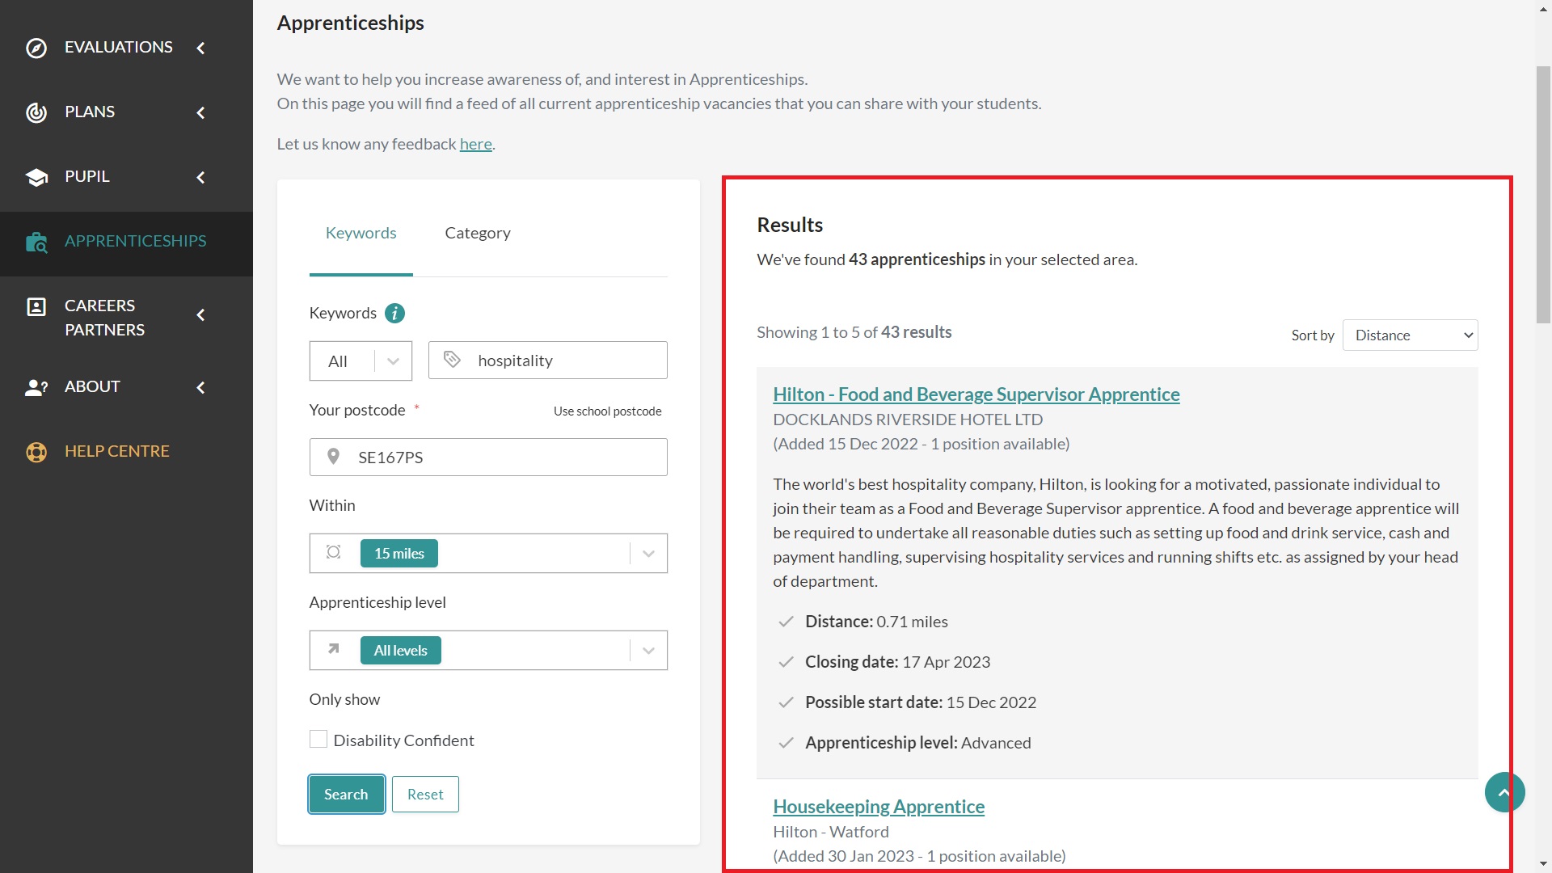Click the 'Apprenticeship level: Advanced' text
Viewport: 1552px width, 873px height.
[x=917, y=743]
